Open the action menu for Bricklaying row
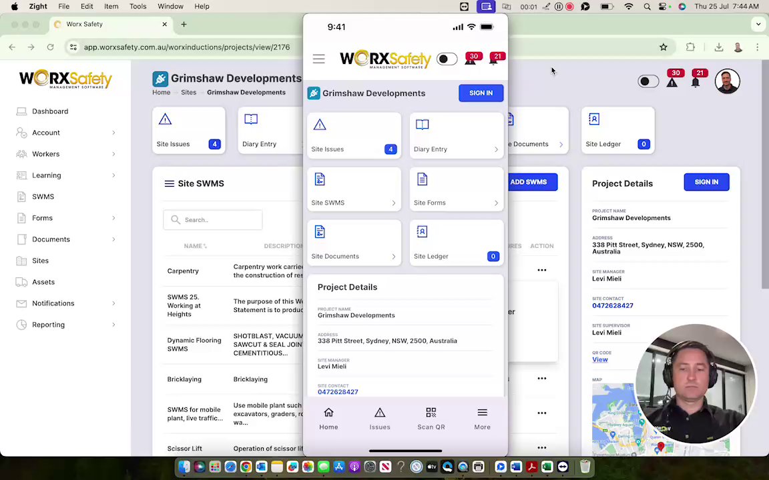 coord(541,378)
